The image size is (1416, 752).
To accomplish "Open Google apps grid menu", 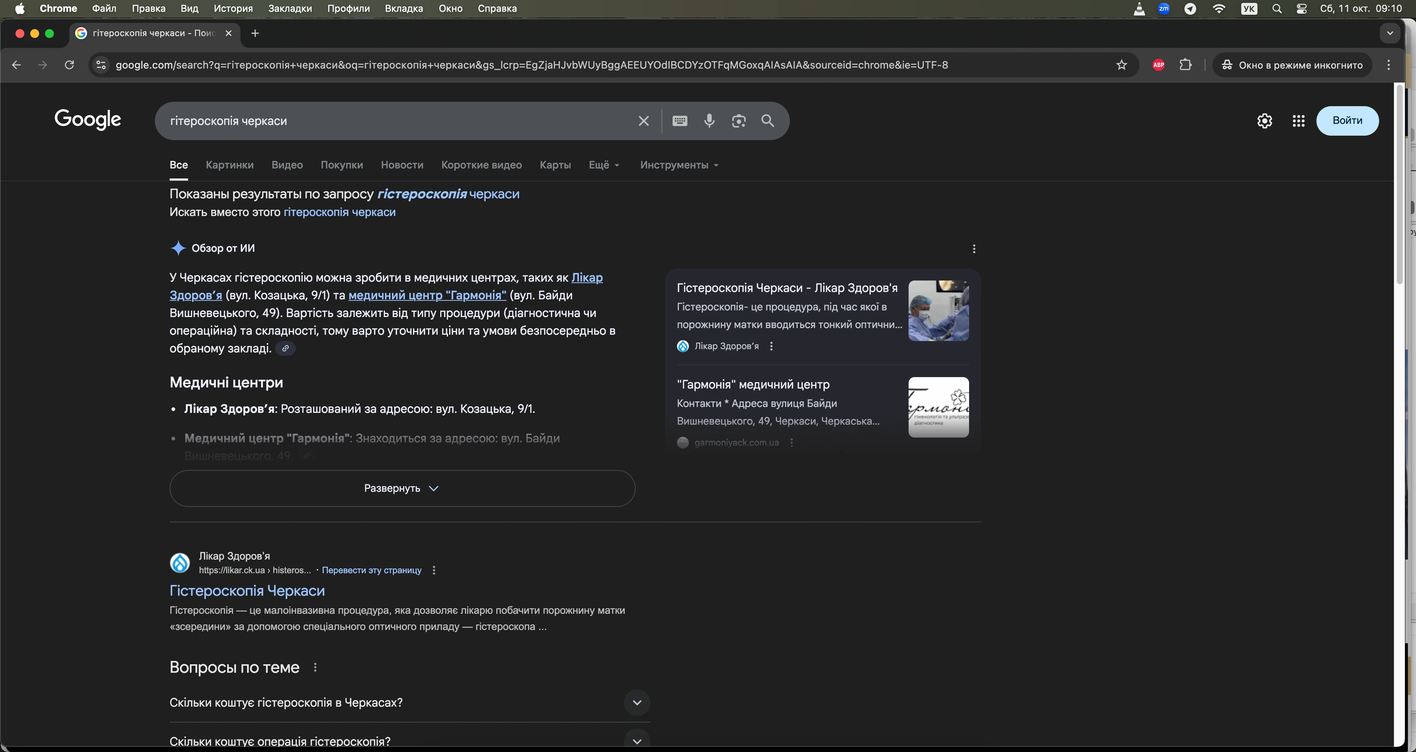I will click(x=1298, y=121).
